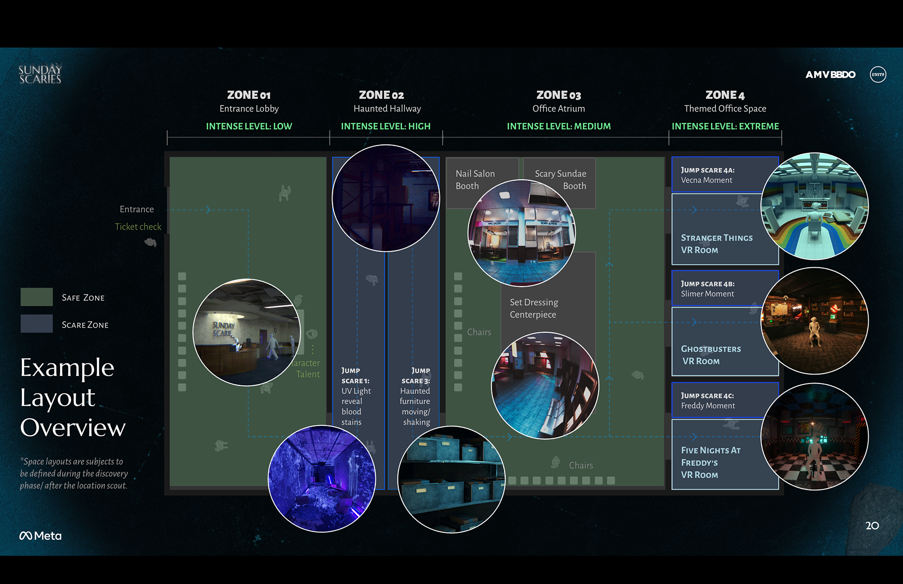This screenshot has width=903, height=584.
Task: Click the ZONE 02 heading
Action: pos(381,95)
